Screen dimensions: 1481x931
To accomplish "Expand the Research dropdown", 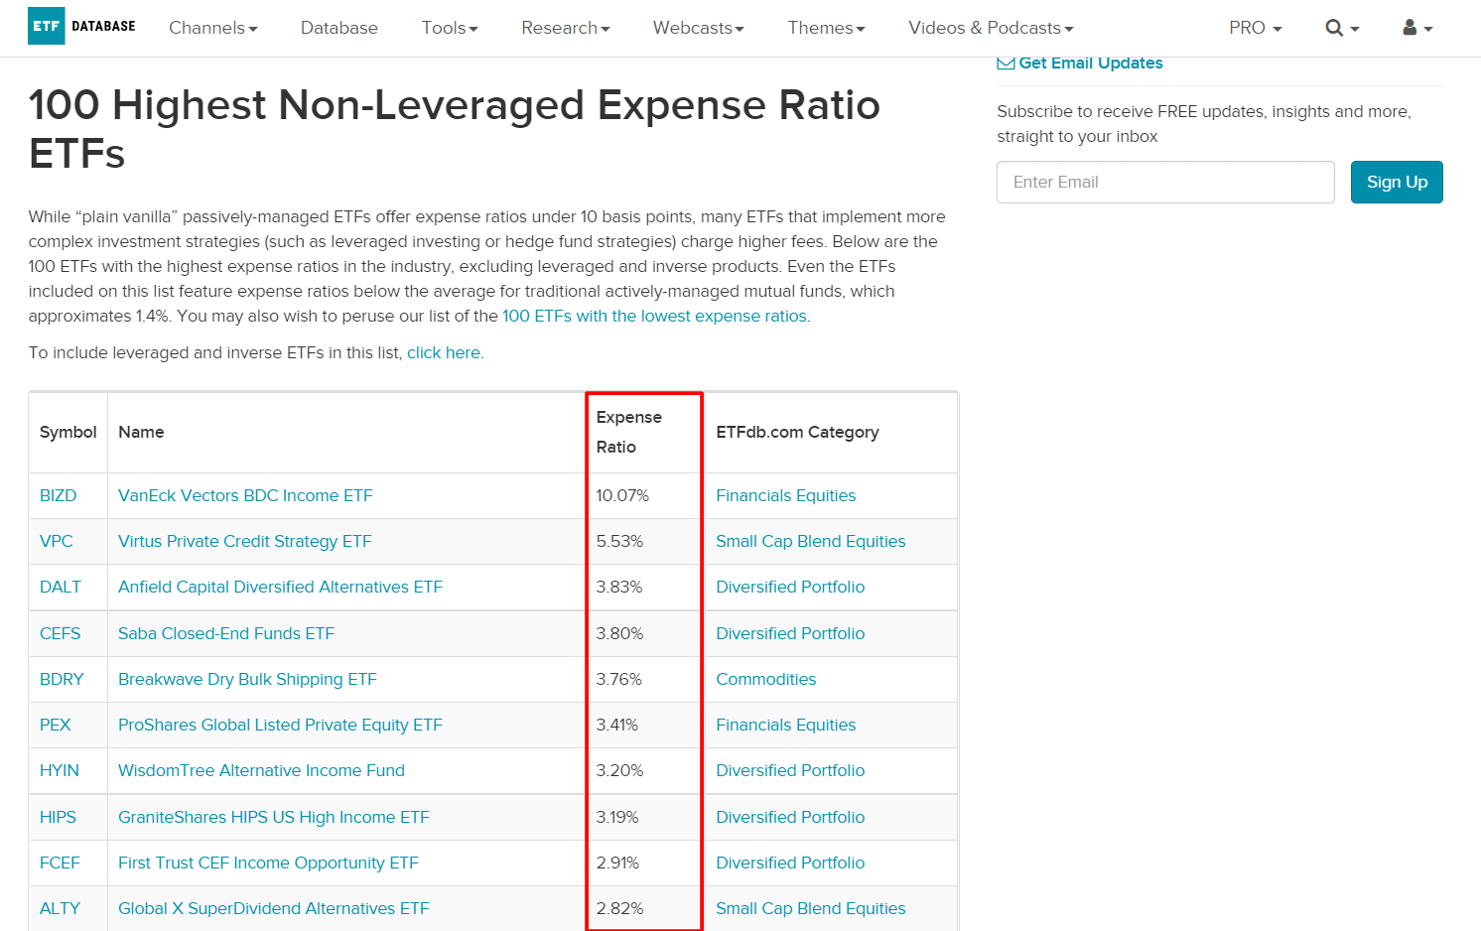I will 566,28.
